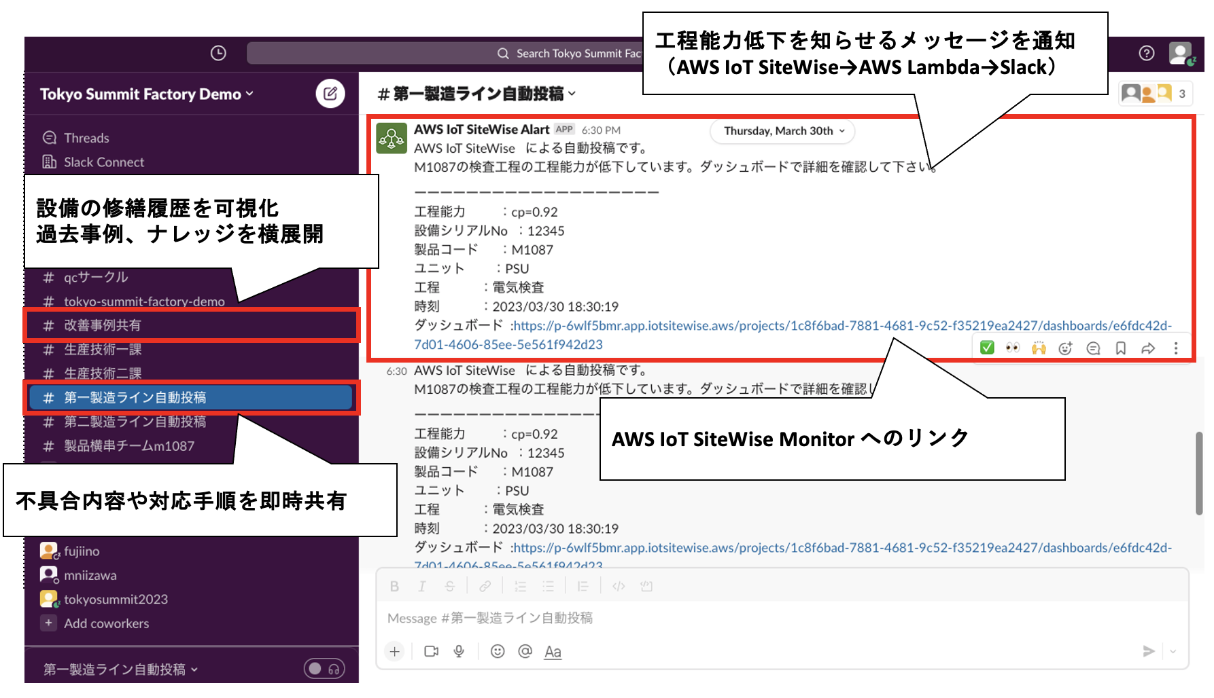1214x698 pixels.
Task: Open channel details from the header name
Action: (x=477, y=94)
